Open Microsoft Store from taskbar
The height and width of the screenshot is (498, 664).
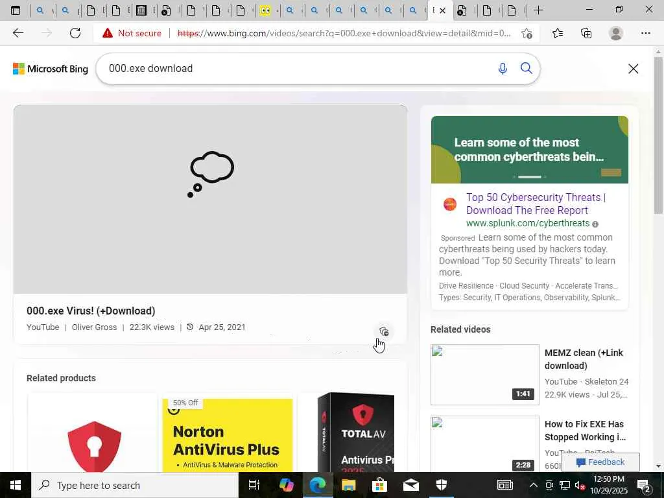coord(379,485)
